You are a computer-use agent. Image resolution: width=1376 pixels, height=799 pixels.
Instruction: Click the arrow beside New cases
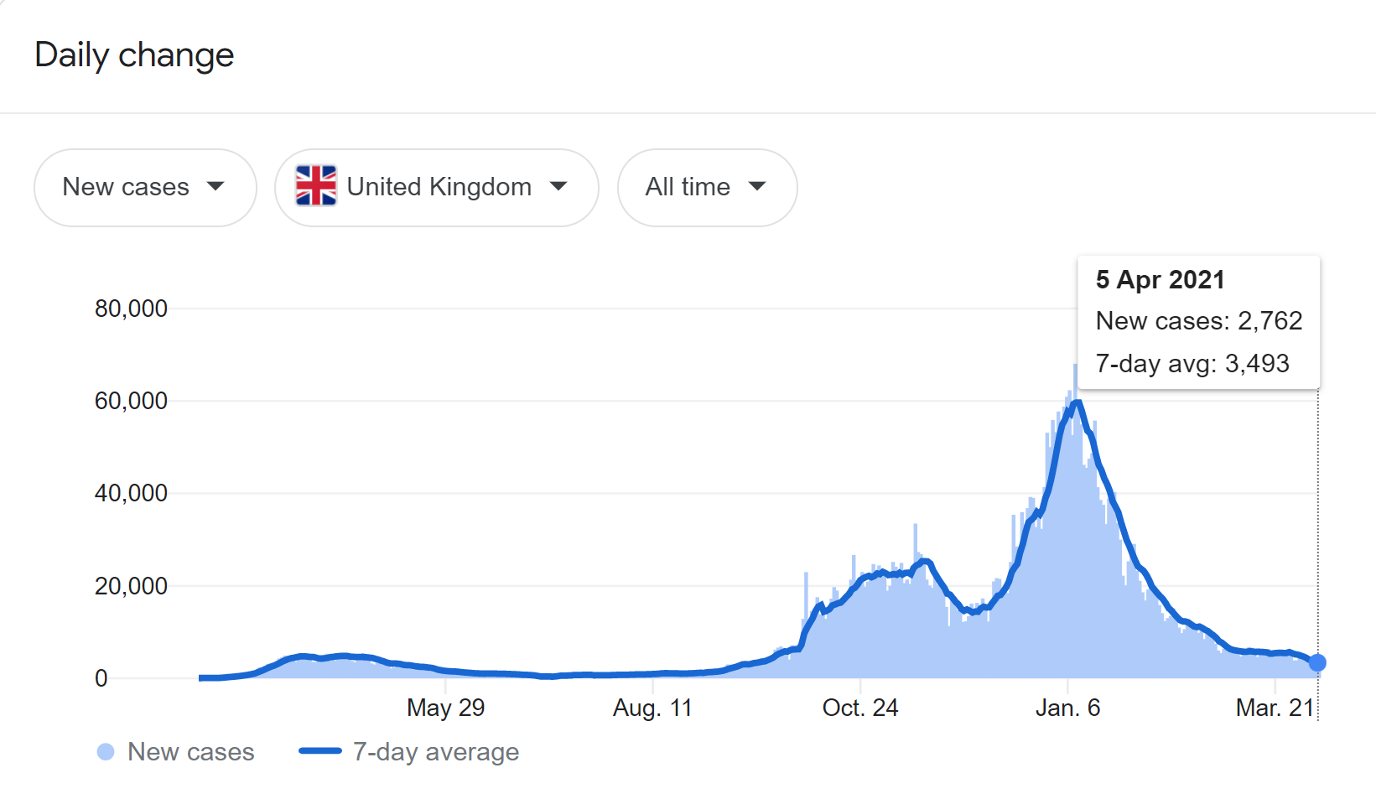coord(215,186)
